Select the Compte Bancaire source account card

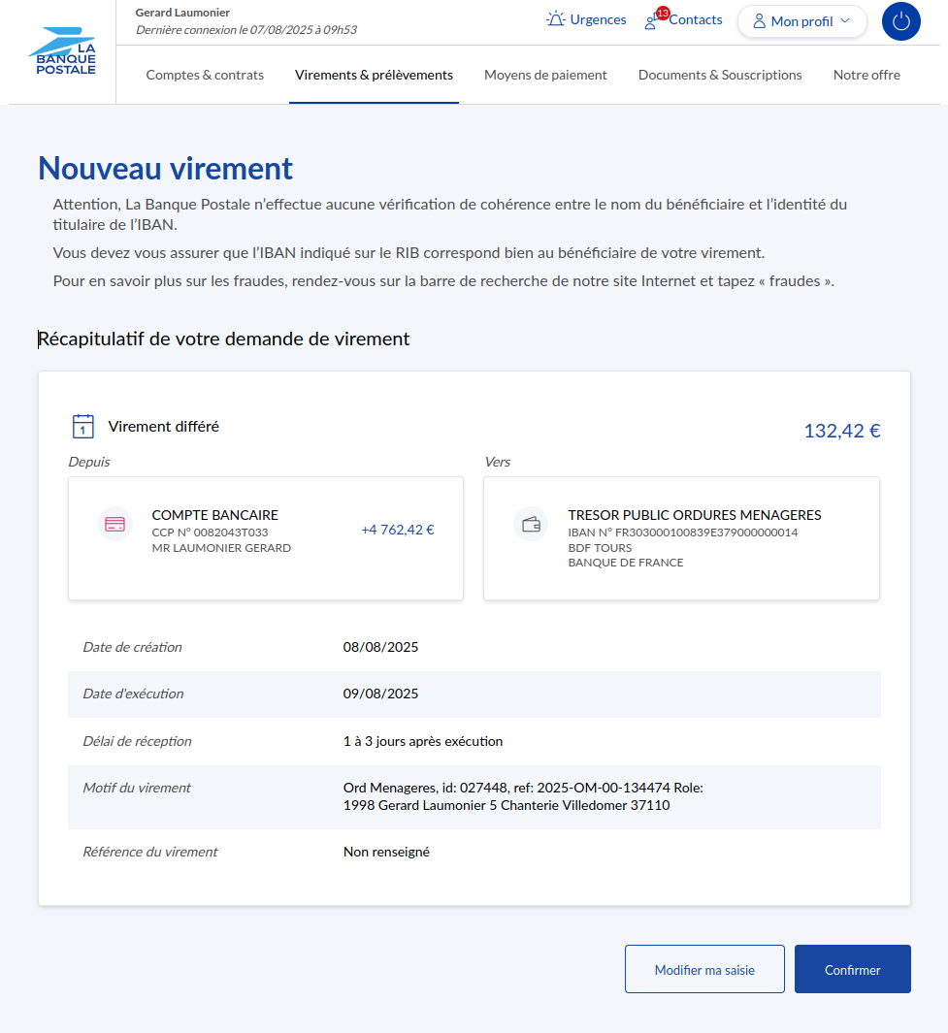click(x=265, y=538)
